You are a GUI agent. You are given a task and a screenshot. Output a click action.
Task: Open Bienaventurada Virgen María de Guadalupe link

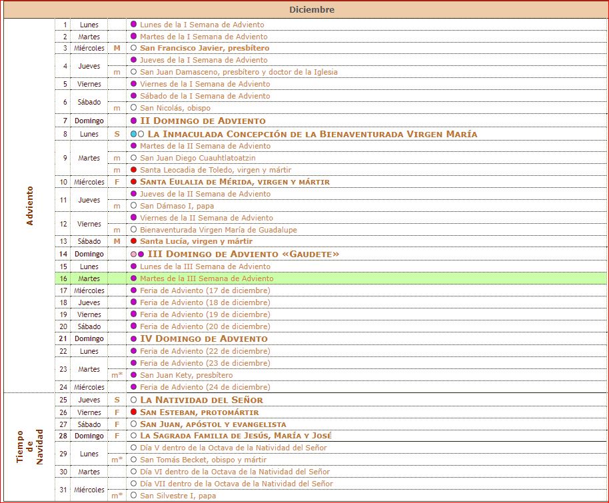(218, 230)
